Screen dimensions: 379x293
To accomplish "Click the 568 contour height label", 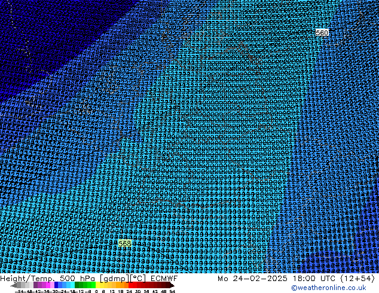I will pyautogui.click(x=125, y=243).
